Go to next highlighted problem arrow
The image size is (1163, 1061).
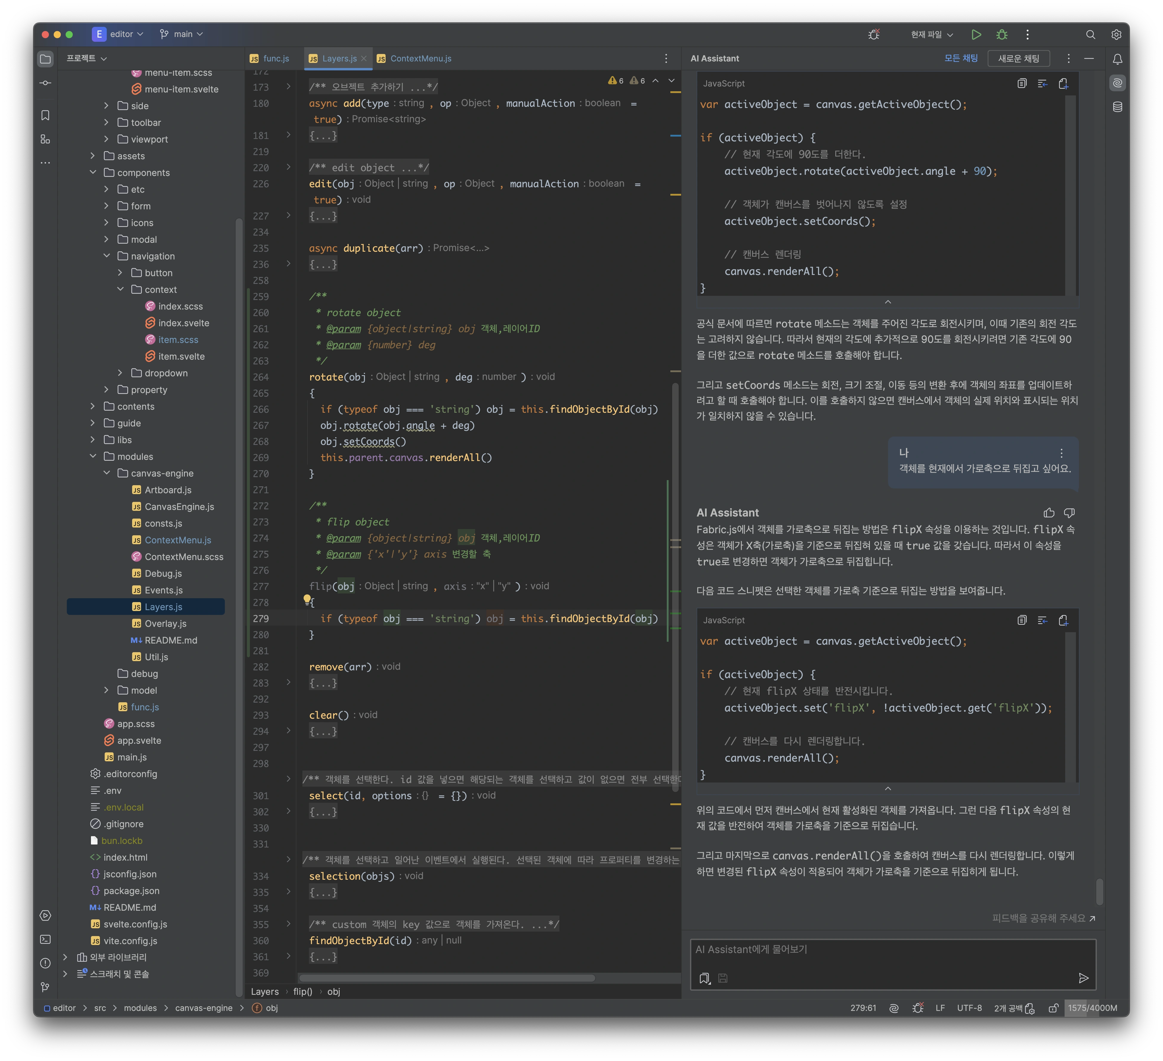672,81
